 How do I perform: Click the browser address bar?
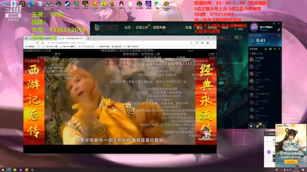pos(119,43)
